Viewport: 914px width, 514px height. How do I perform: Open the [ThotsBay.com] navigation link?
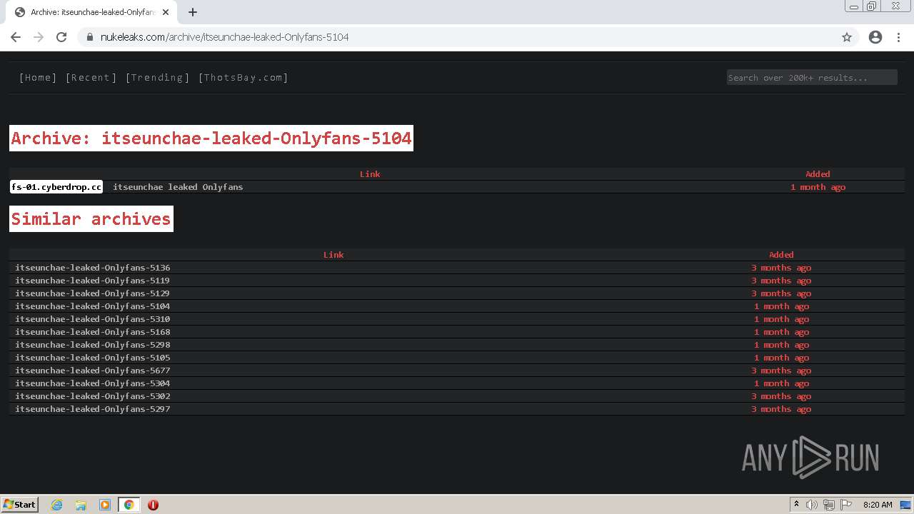click(243, 78)
